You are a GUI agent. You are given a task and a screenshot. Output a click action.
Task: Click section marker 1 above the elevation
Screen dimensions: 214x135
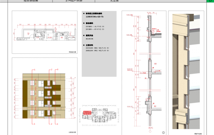click(x=35, y=70)
